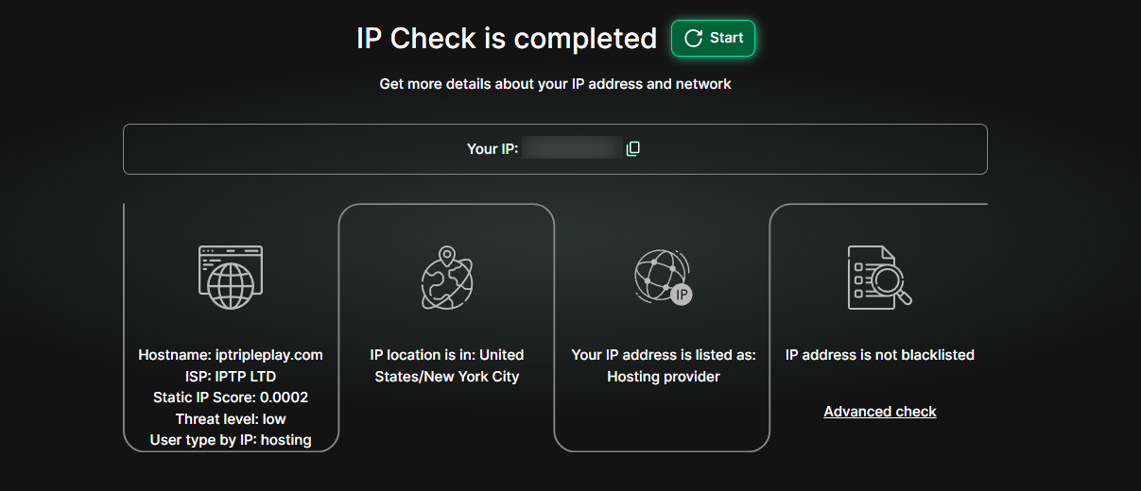Click the IP Check is completed heading
This screenshot has height=491, width=1141.
click(507, 39)
